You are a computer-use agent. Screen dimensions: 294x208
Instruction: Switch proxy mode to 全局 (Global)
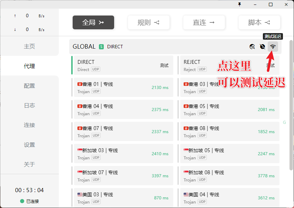click(93, 22)
